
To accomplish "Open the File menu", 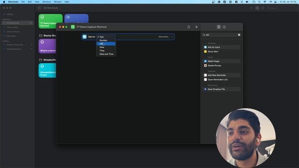I will [x=23, y=2].
